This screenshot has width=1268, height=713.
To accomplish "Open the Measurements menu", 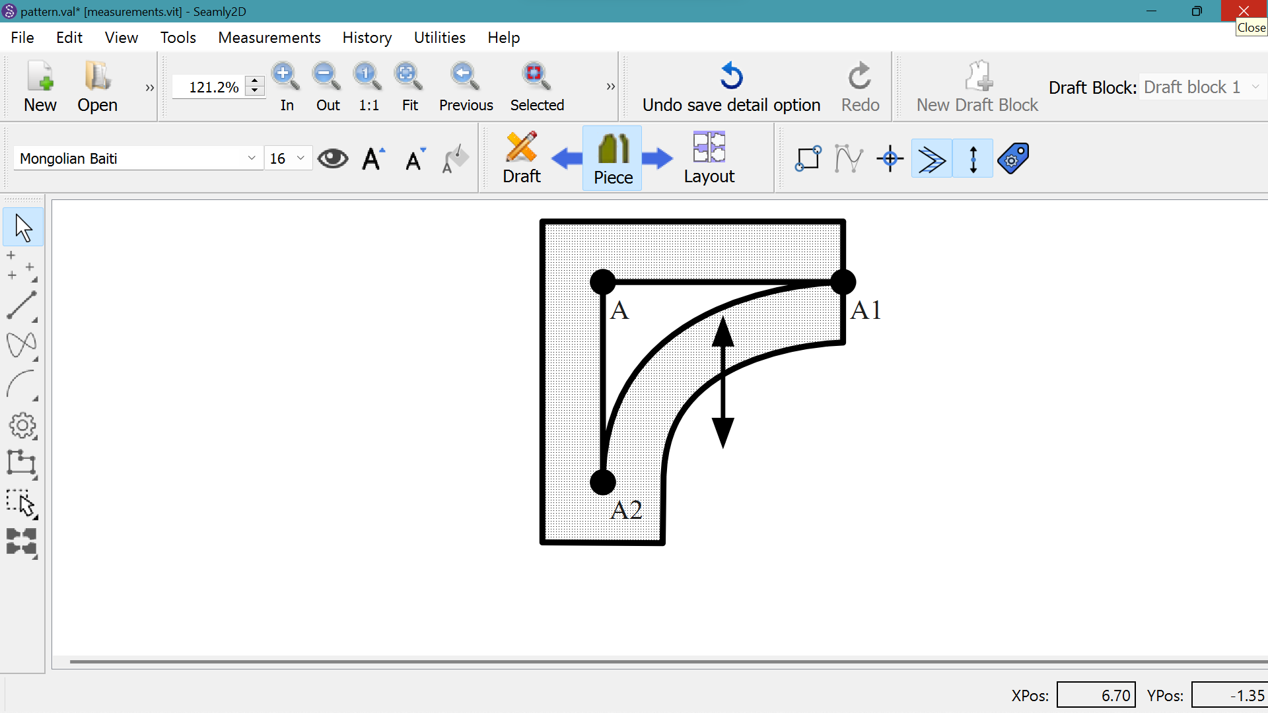I will 269,38.
